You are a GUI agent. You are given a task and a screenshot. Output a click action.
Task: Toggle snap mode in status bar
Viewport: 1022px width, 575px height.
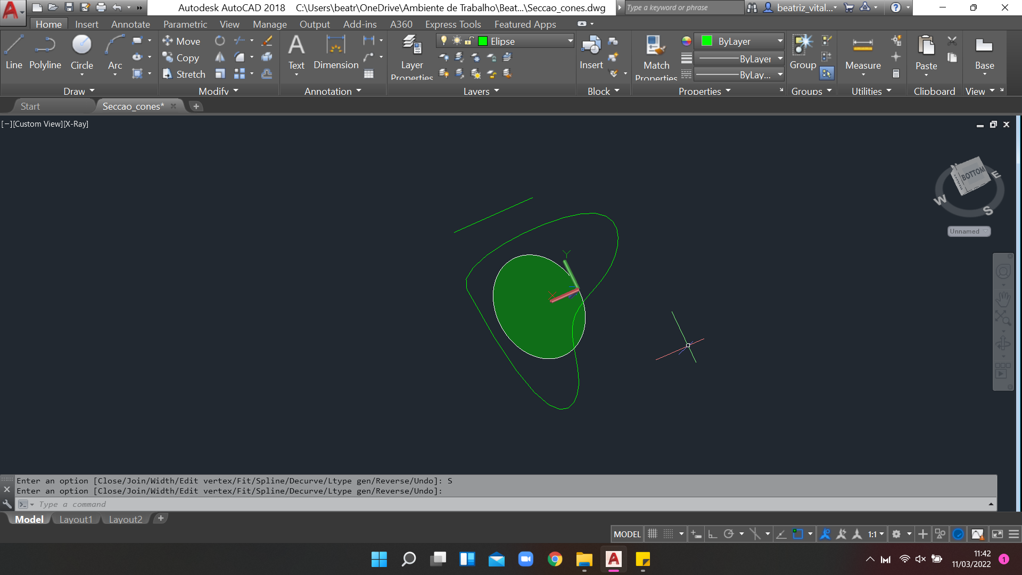(x=669, y=534)
